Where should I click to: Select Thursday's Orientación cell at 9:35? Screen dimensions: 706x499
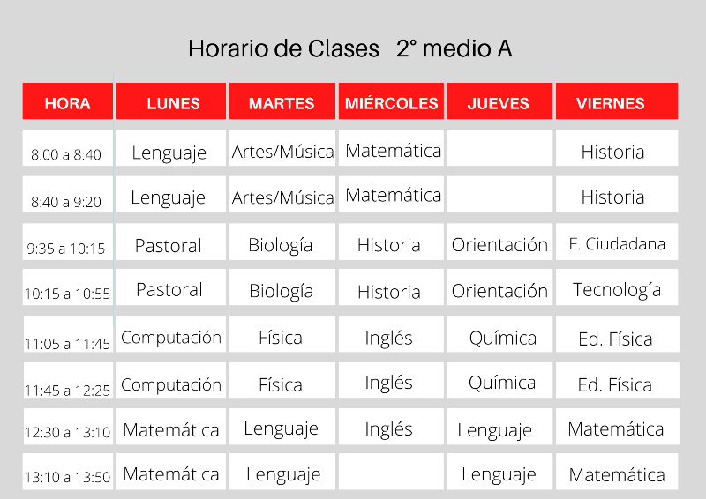click(499, 244)
